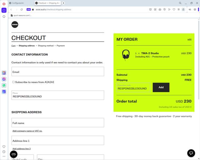Open the app icon above Messenger

4,73
